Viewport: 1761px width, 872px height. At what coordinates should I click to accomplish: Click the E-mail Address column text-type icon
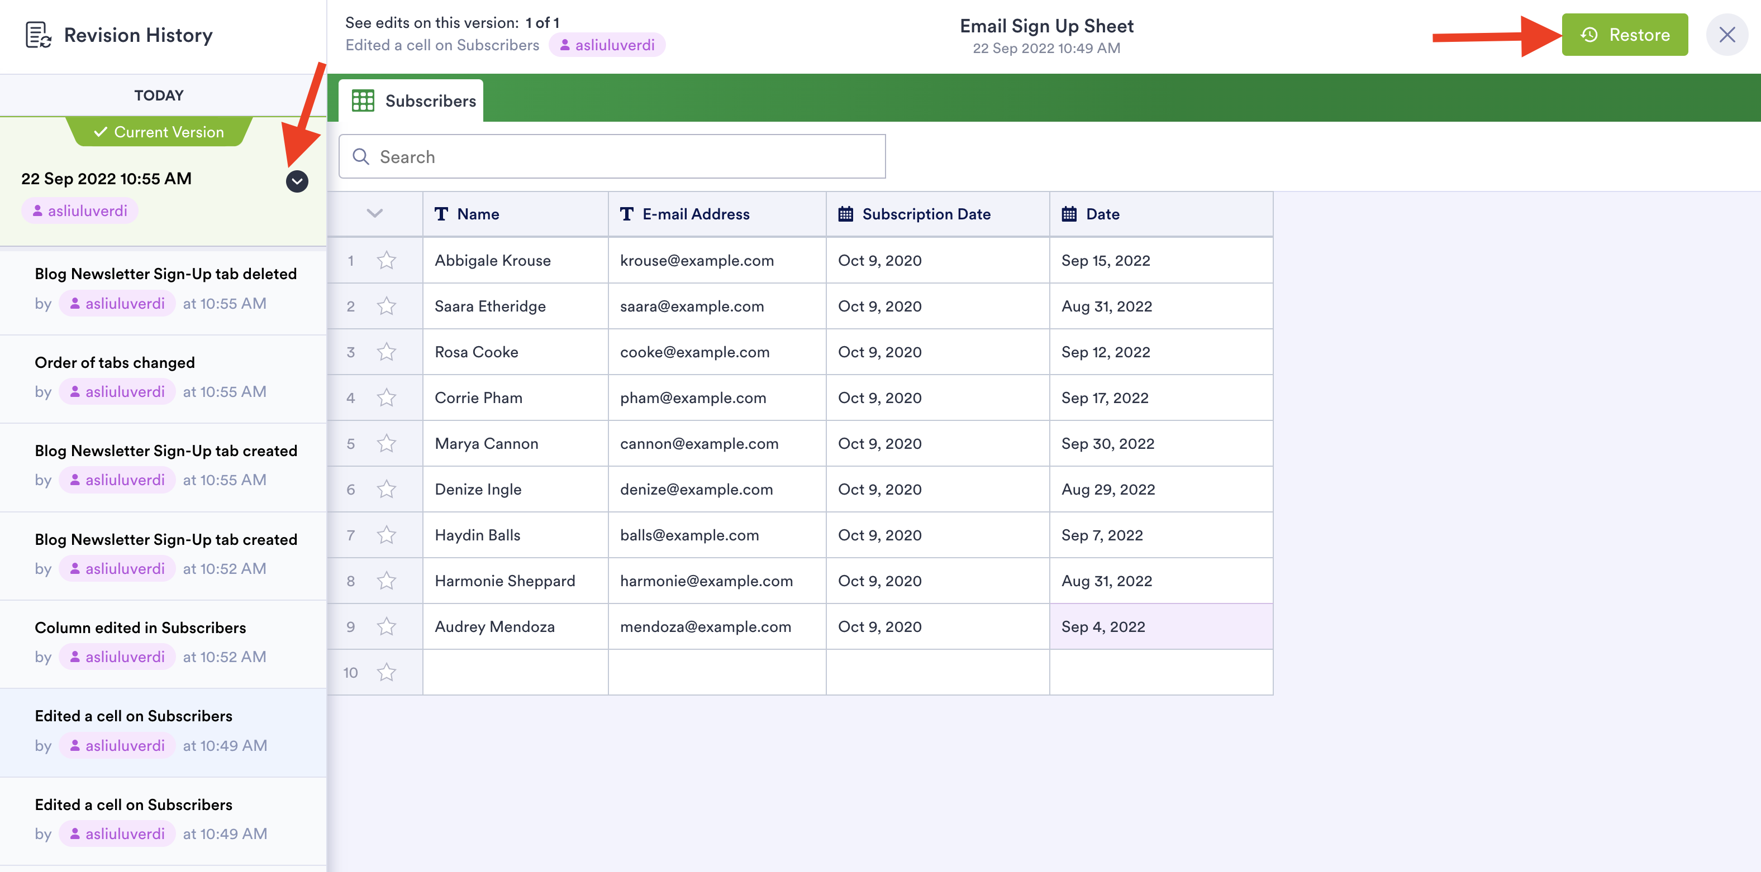pos(626,214)
